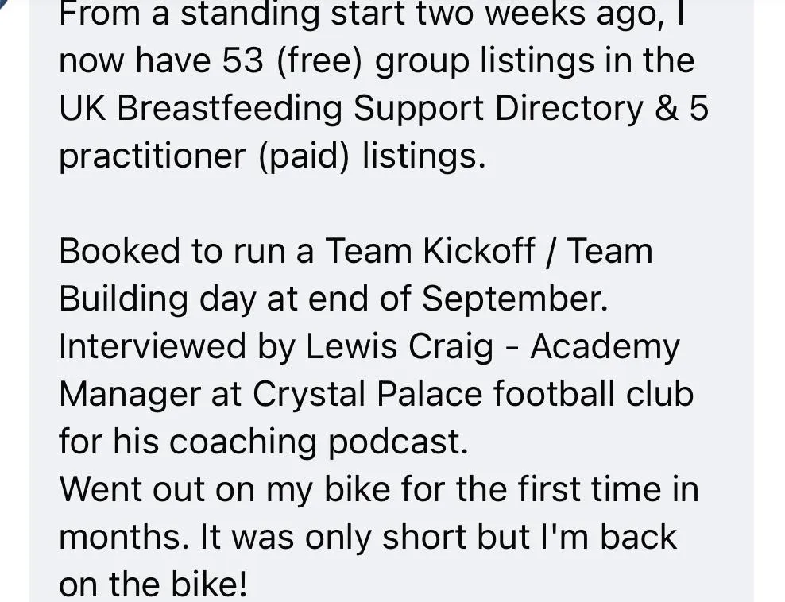This screenshot has width=785, height=602.
Task: Click the phrase 'football club'
Action: (x=594, y=394)
